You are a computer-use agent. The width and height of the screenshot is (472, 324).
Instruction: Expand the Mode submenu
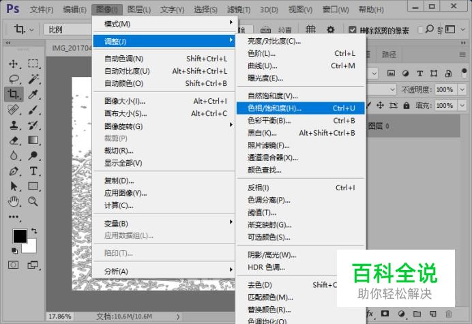[164, 24]
